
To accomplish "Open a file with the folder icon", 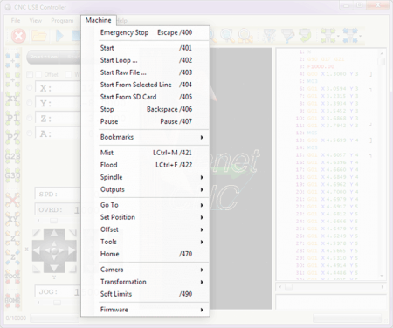I will click(39, 36).
